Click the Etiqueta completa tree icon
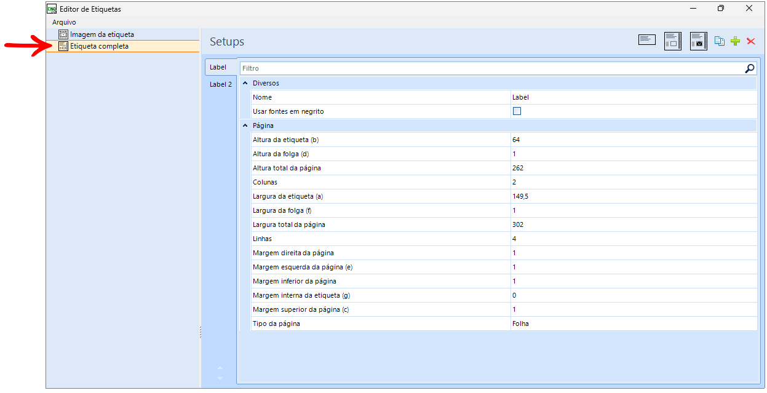The height and width of the screenshot is (393, 767). (63, 46)
